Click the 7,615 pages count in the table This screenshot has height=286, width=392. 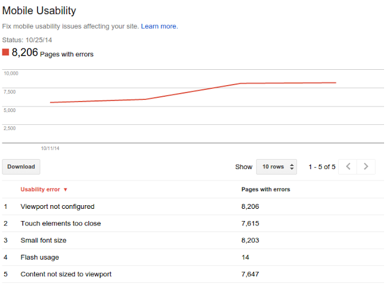(x=251, y=224)
